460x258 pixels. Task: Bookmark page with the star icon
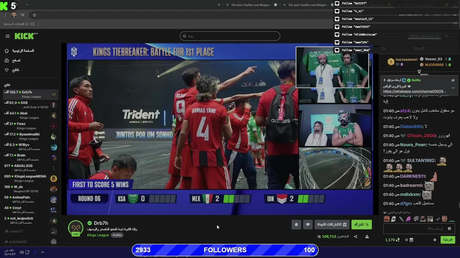tap(34, 15)
